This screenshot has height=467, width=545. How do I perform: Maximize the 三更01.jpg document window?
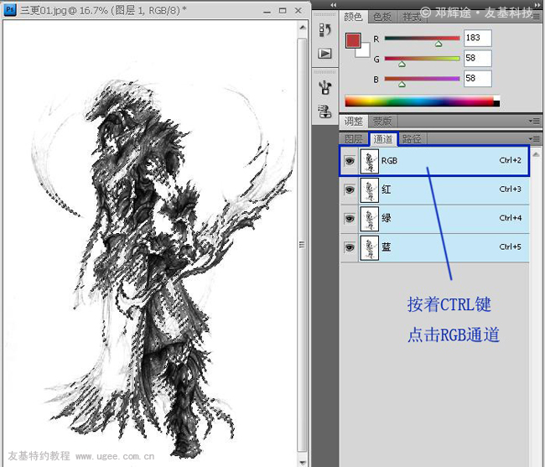pos(283,11)
